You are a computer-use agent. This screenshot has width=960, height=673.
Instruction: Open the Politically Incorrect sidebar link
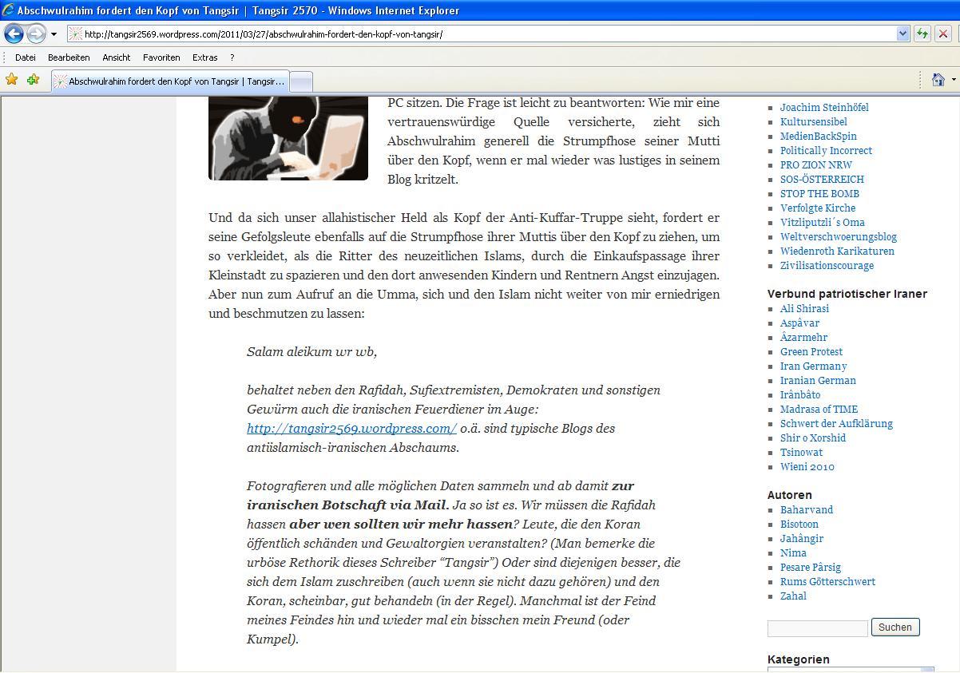(x=826, y=151)
